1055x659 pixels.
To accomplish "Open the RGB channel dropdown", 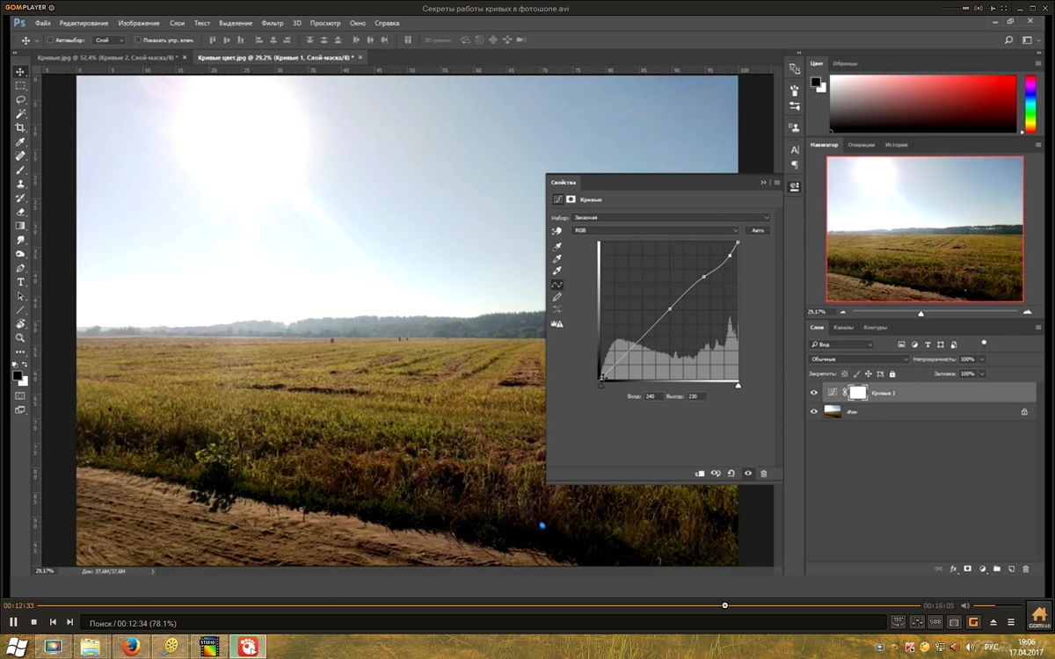I will [655, 230].
